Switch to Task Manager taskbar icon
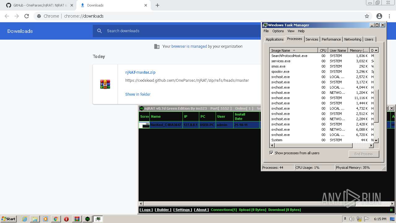Image resolution: width=396 pixels, height=223 pixels. click(98, 219)
